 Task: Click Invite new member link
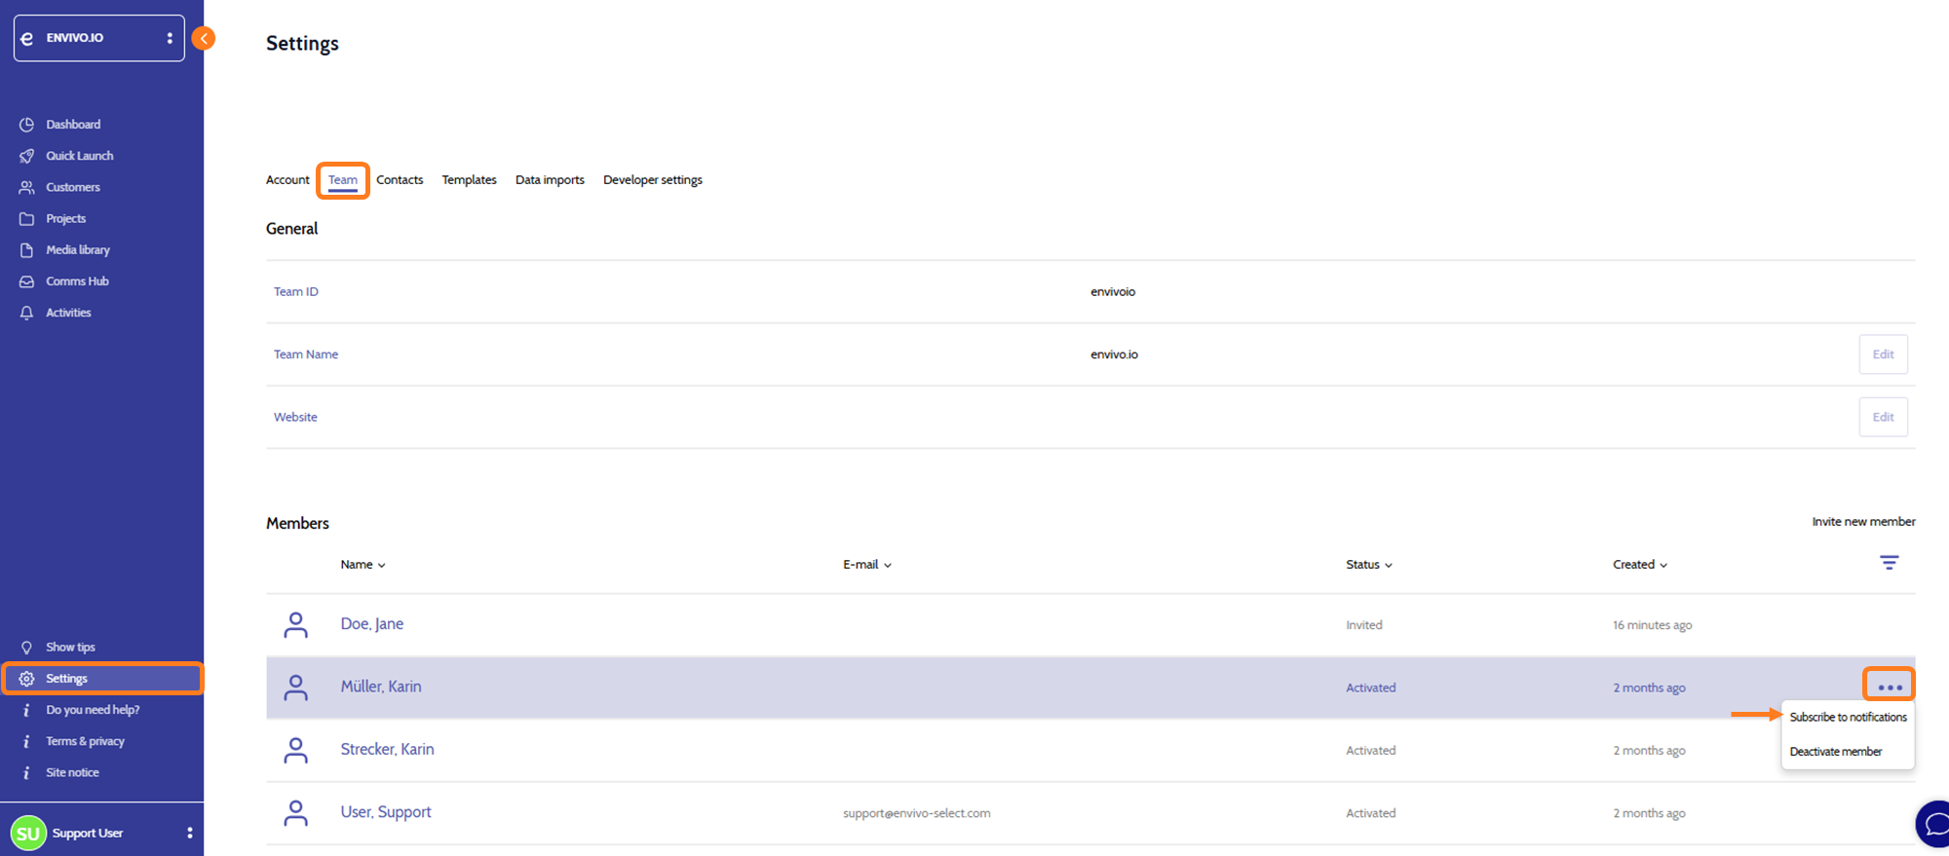[x=1863, y=522]
